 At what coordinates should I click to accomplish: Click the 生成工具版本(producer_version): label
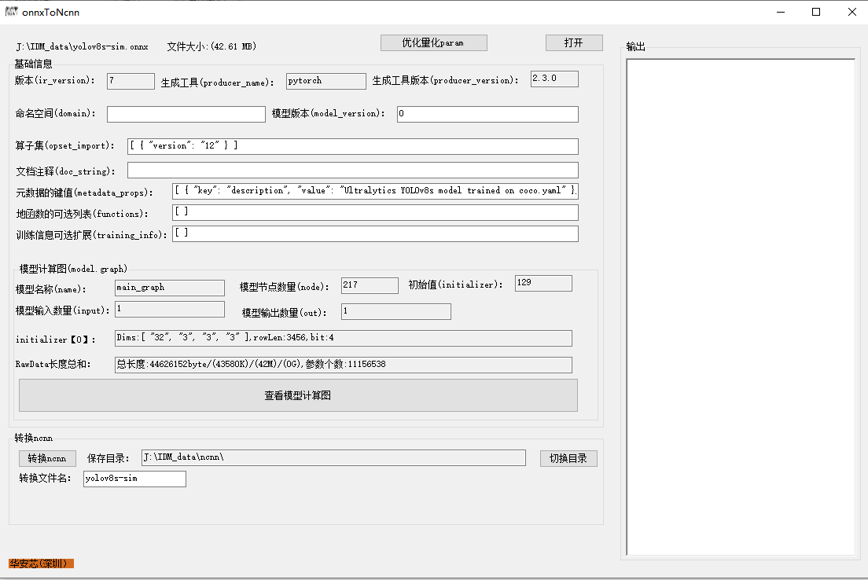tap(446, 80)
